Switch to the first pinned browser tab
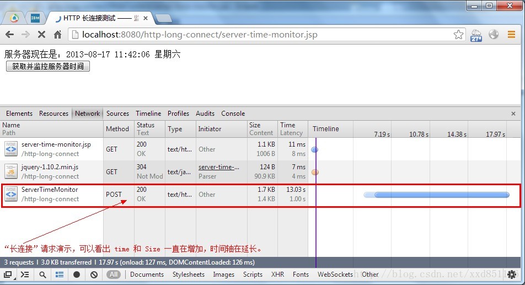The width and height of the screenshot is (525, 285). (x=14, y=18)
